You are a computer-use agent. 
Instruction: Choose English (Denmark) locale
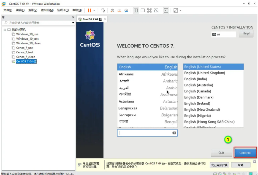point(213,97)
